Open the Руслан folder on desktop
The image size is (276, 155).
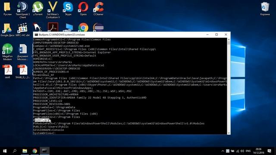click(7, 9)
